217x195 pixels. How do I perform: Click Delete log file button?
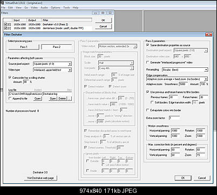pyautogui.click(x=62, y=99)
